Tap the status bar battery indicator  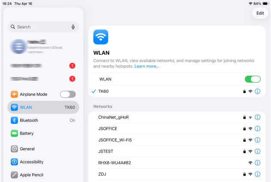pyautogui.click(x=265, y=3)
